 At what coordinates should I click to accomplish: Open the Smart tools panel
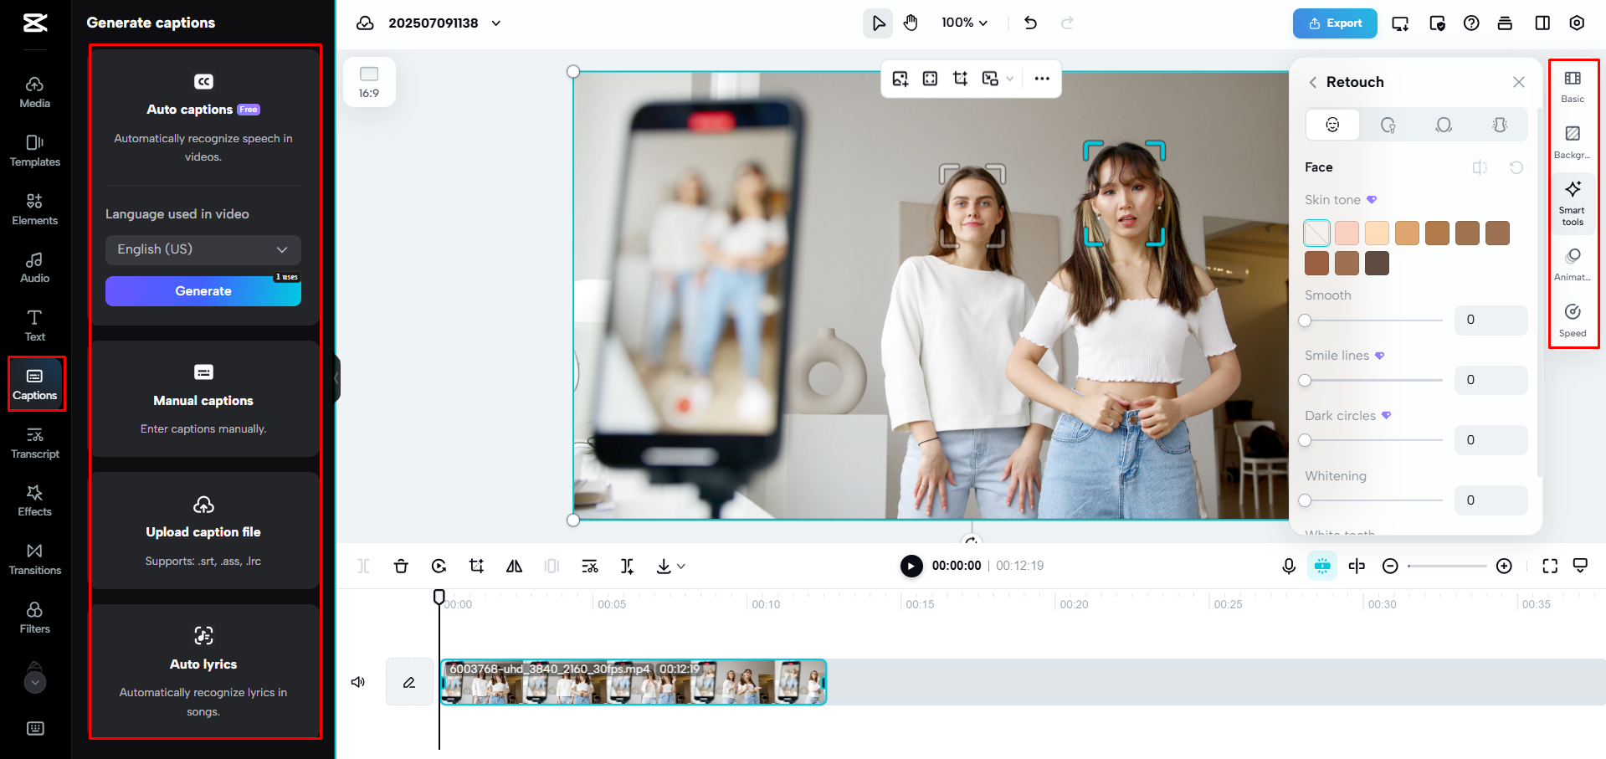(1573, 202)
